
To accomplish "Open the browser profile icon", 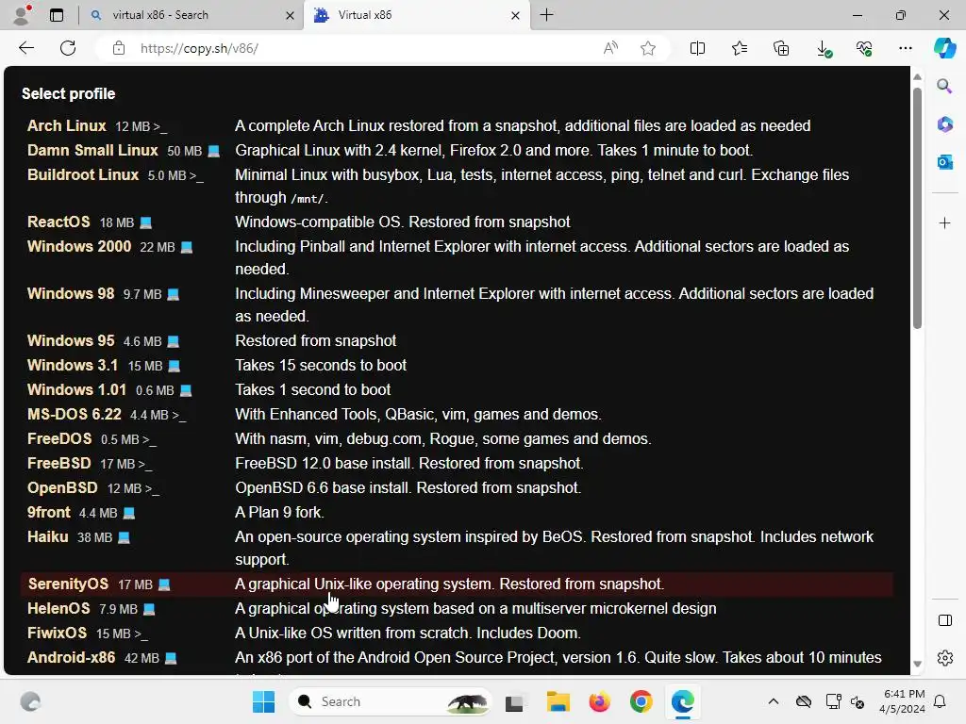I will pyautogui.click(x=22, y=15).
